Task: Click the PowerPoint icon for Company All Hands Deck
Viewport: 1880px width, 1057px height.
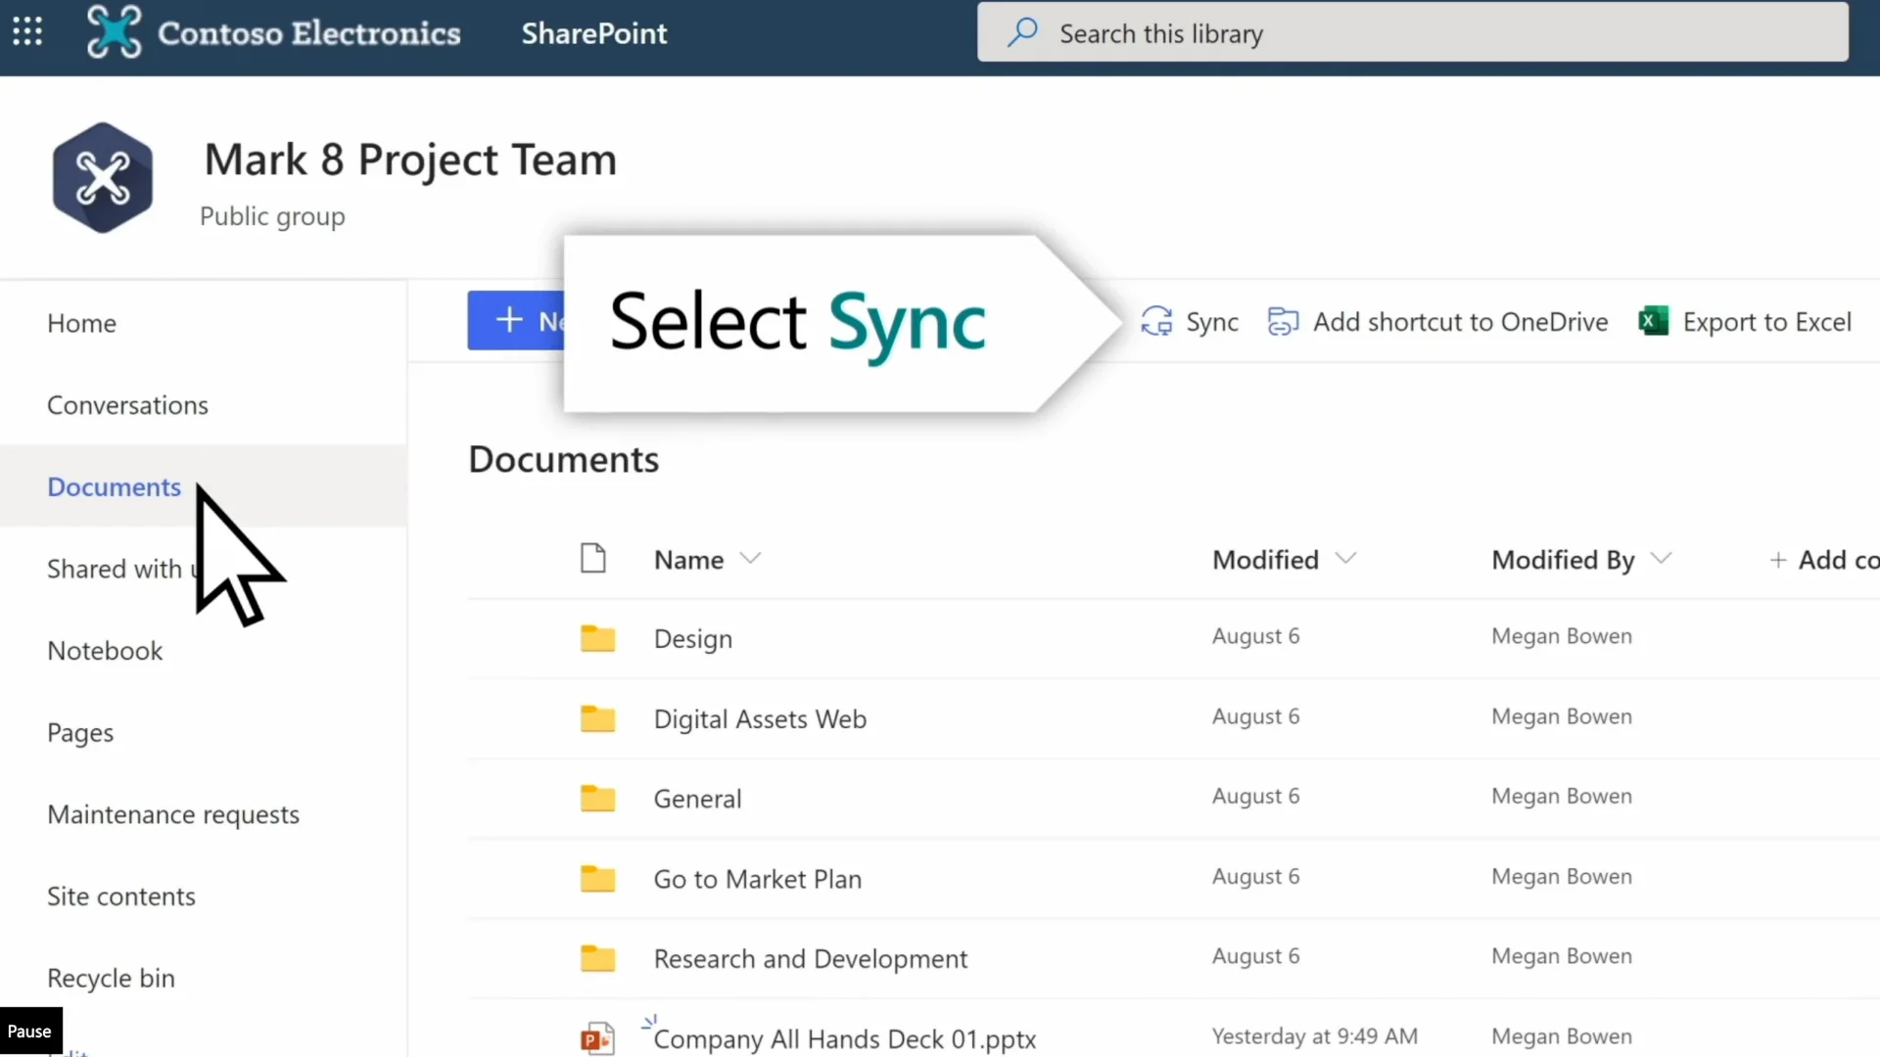Action: coord(596,1039)
